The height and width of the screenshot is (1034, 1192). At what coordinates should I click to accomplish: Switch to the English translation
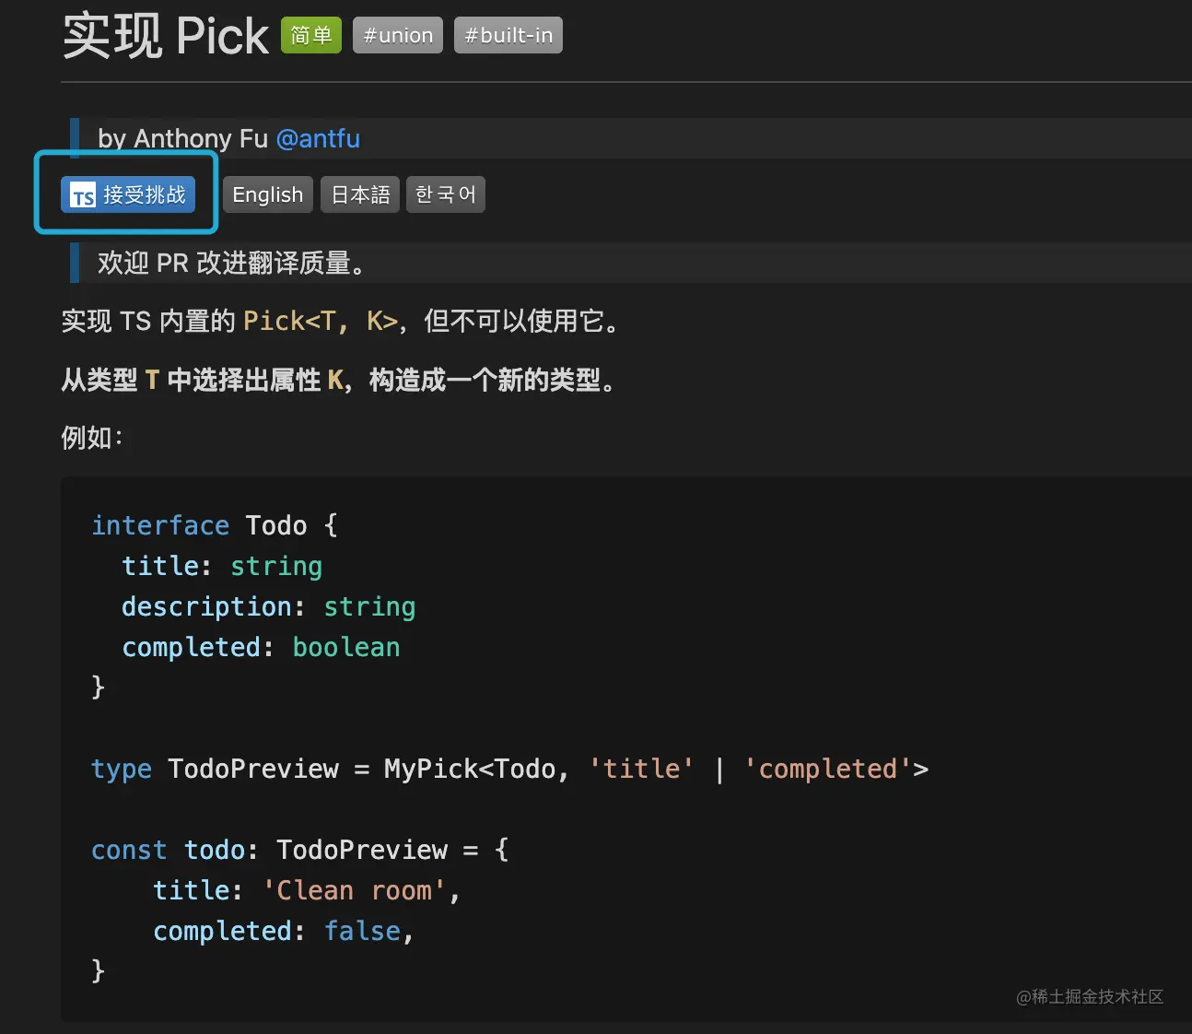268,194
